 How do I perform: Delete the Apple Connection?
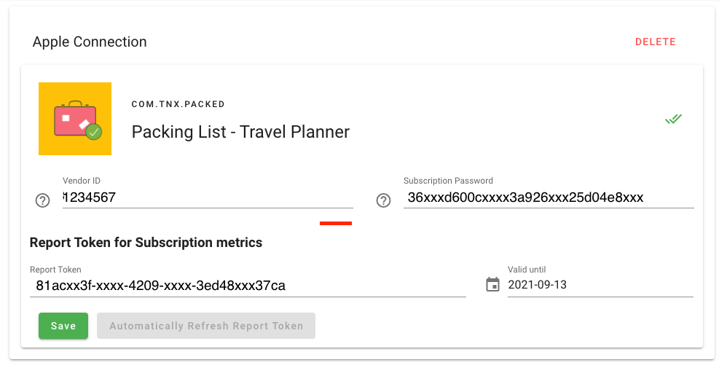point(655,42)
